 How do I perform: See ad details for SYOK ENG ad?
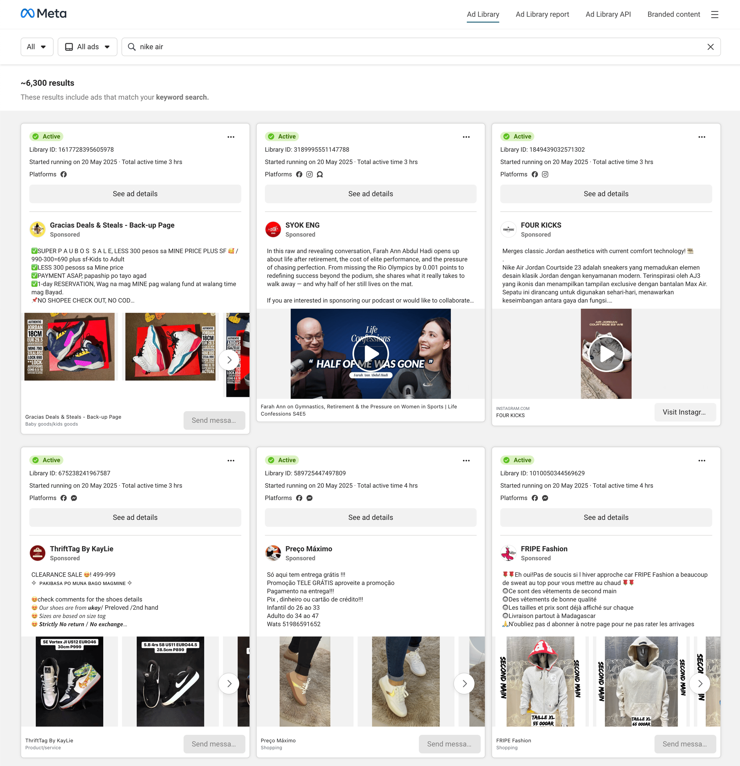tap(370, 194)
